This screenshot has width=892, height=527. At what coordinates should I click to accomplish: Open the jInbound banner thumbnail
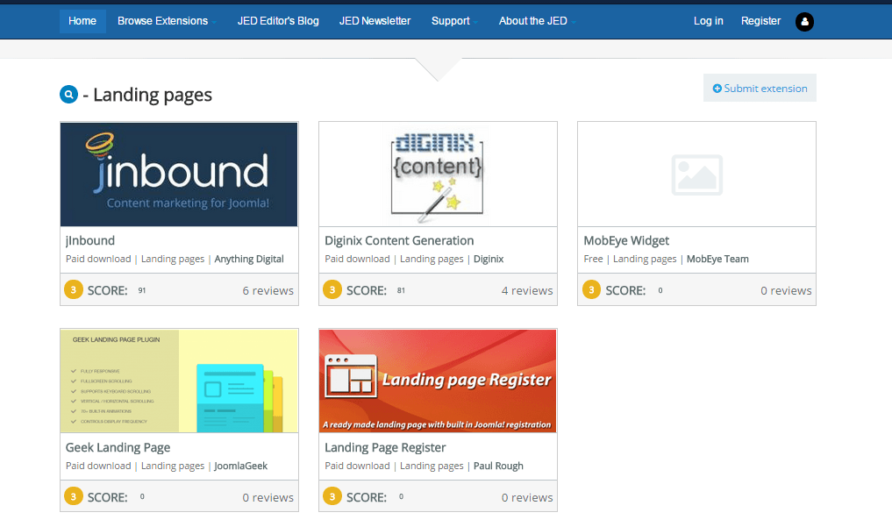[x=179, y=174]
